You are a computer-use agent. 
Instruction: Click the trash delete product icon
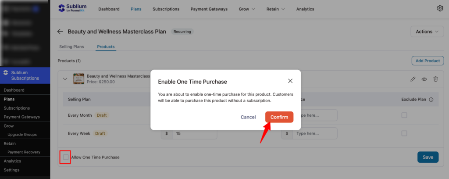coord(435,79)
